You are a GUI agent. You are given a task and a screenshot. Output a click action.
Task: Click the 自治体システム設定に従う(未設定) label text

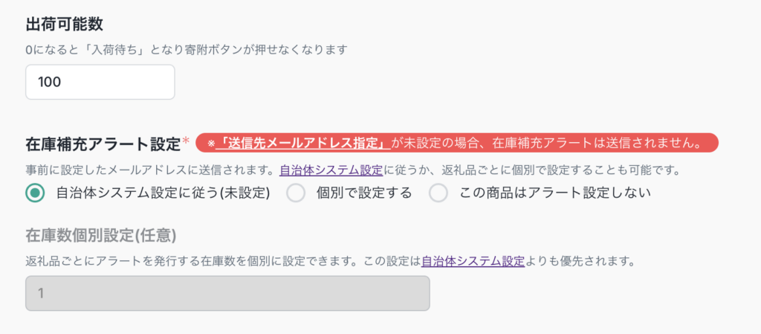(163, 193)
